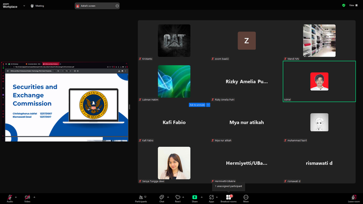The image size is (363, 204).
Task: Unmute microphone with the Audio button
Action: click(x=10, y=198)
